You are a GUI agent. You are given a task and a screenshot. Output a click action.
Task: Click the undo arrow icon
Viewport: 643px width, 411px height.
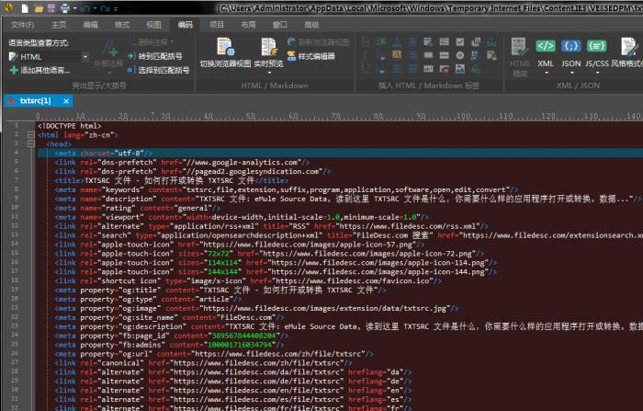pos(85,8)
